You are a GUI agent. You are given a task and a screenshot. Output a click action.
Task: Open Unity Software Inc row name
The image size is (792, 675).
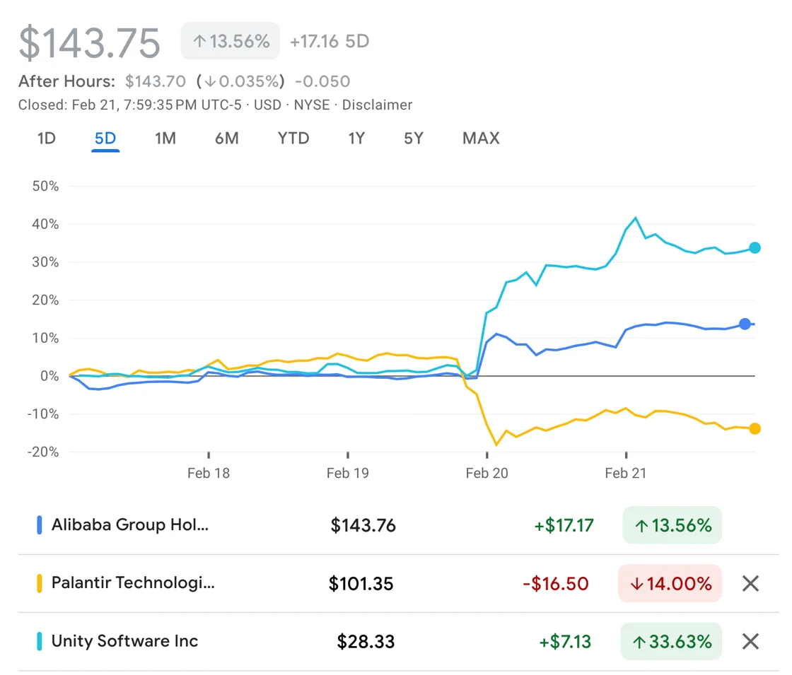[124, 640]
